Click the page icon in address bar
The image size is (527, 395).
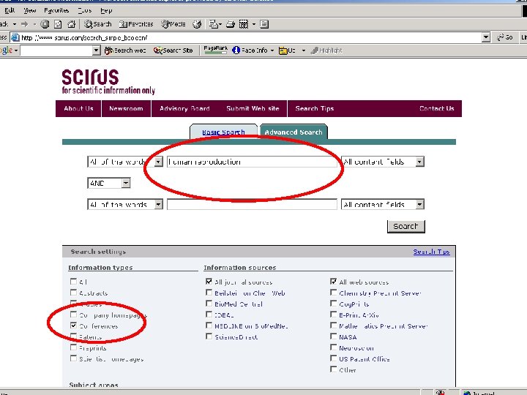[x=15, y=37]
